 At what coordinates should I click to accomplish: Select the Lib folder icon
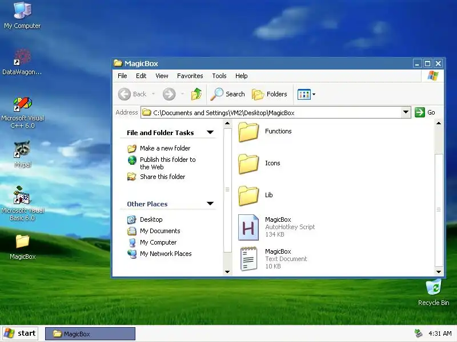248,196
